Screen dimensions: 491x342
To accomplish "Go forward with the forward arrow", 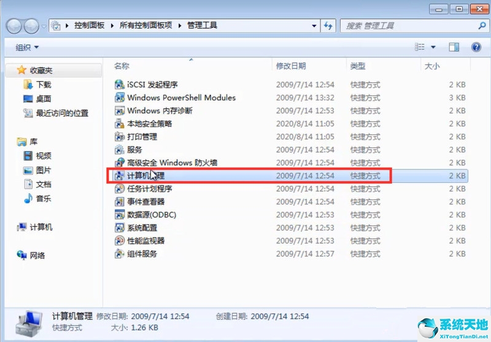I will coord(32,26).
